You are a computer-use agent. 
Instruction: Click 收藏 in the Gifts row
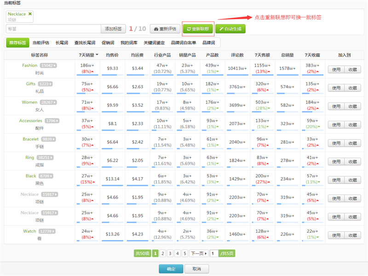352,88
